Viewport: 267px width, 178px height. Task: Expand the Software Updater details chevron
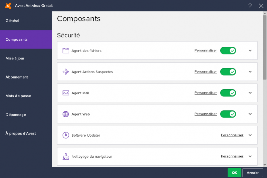pos(250,135)
